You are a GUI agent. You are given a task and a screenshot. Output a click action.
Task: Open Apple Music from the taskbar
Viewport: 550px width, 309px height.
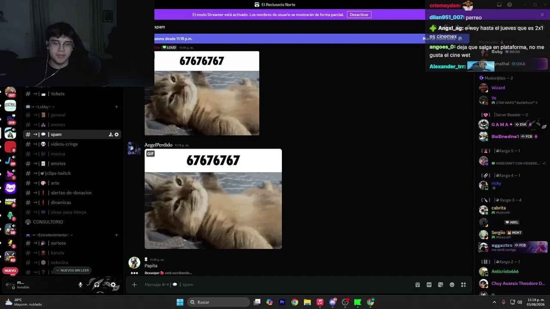click(320, 302)
